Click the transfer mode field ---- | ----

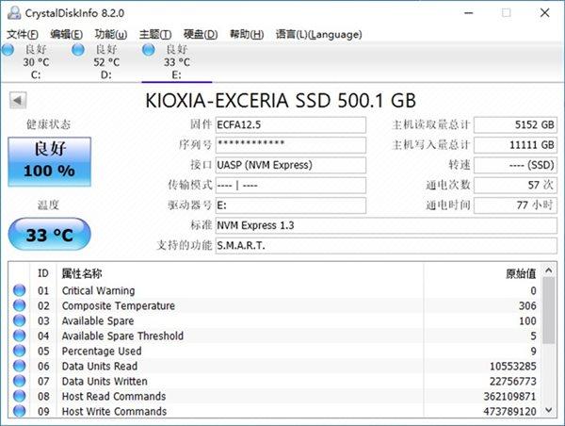(x=291, y=186)
